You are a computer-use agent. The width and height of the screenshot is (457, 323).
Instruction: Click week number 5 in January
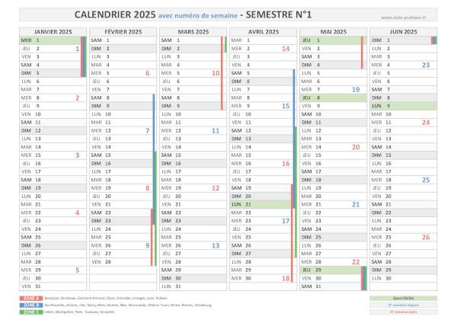tap(77, 270)
